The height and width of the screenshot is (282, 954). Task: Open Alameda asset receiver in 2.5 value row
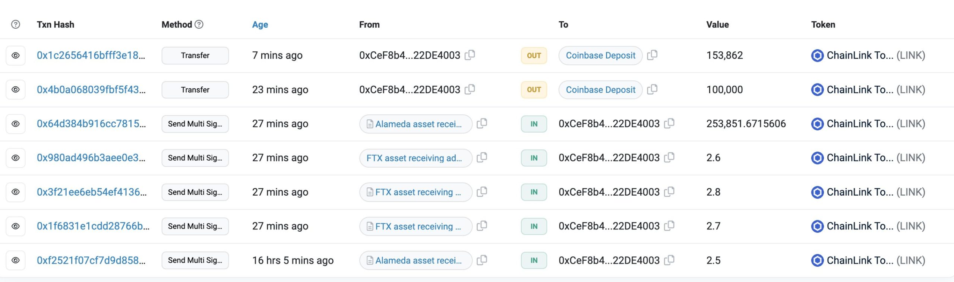[418, 260]
